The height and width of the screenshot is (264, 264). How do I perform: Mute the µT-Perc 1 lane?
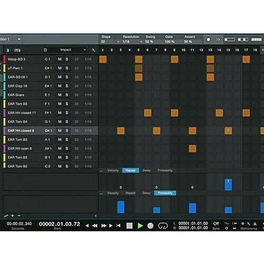[x=60, y=68]
